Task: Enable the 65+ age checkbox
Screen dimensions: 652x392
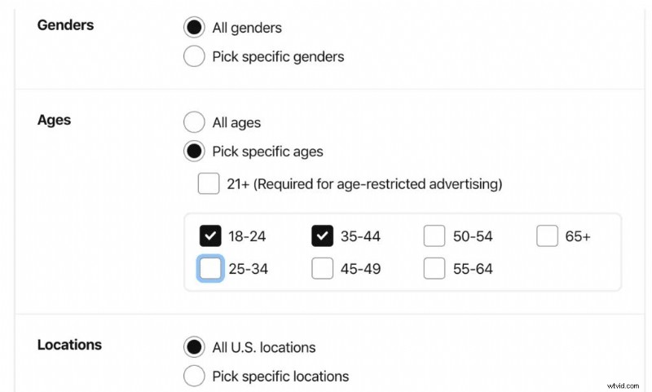Action: [x=547, y=236]
